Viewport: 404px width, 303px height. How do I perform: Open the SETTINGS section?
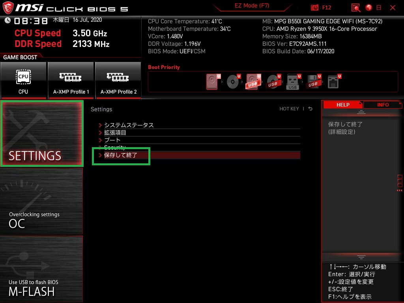tap(42, 133)
